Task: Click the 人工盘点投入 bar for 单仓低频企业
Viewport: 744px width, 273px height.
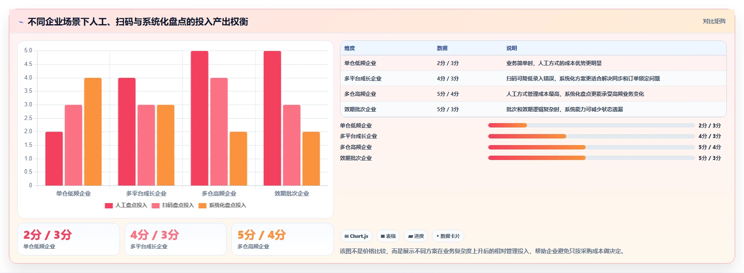Action: (54, 159)
